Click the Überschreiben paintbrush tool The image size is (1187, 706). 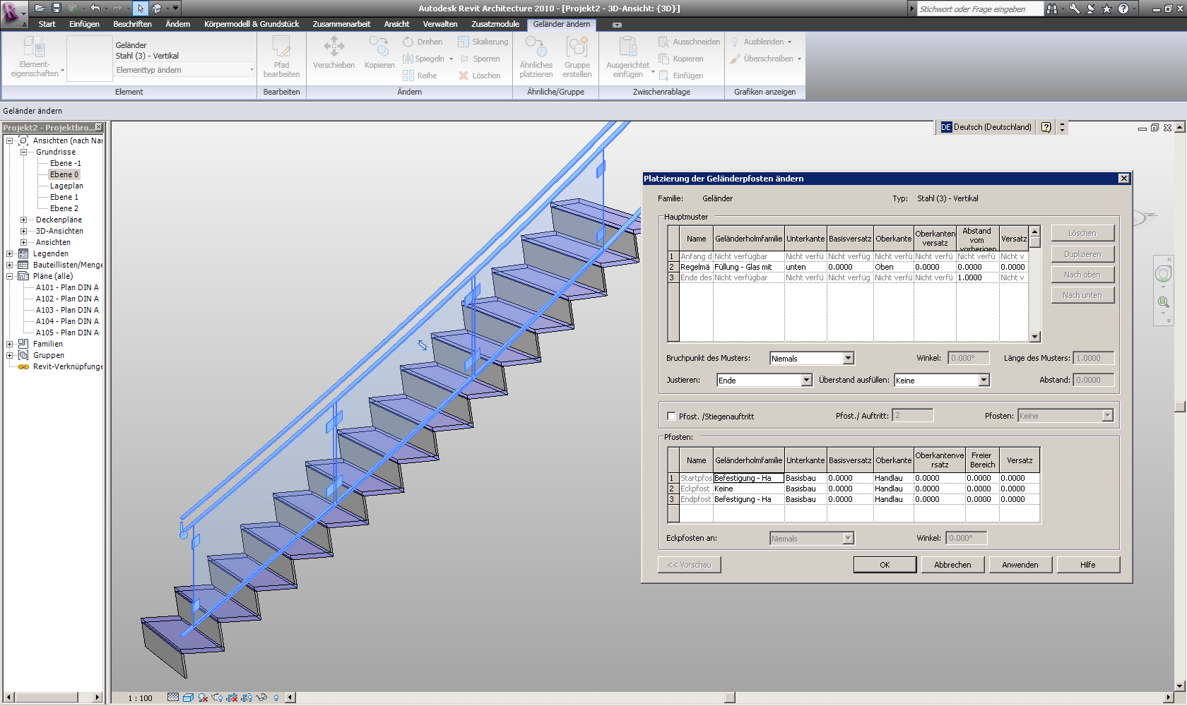coord(766,59)
